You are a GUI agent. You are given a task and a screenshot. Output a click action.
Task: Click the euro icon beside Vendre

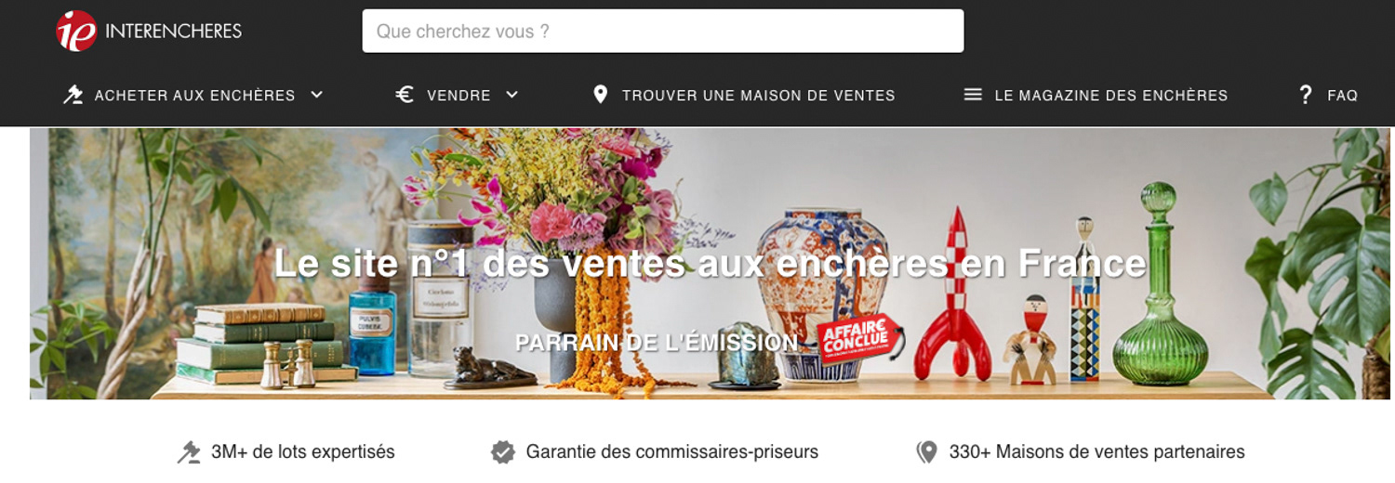coord(405,95)
